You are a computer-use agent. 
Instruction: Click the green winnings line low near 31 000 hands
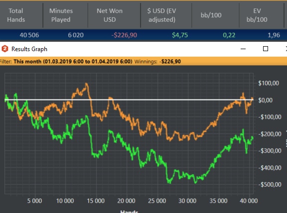tap(195, 182)
